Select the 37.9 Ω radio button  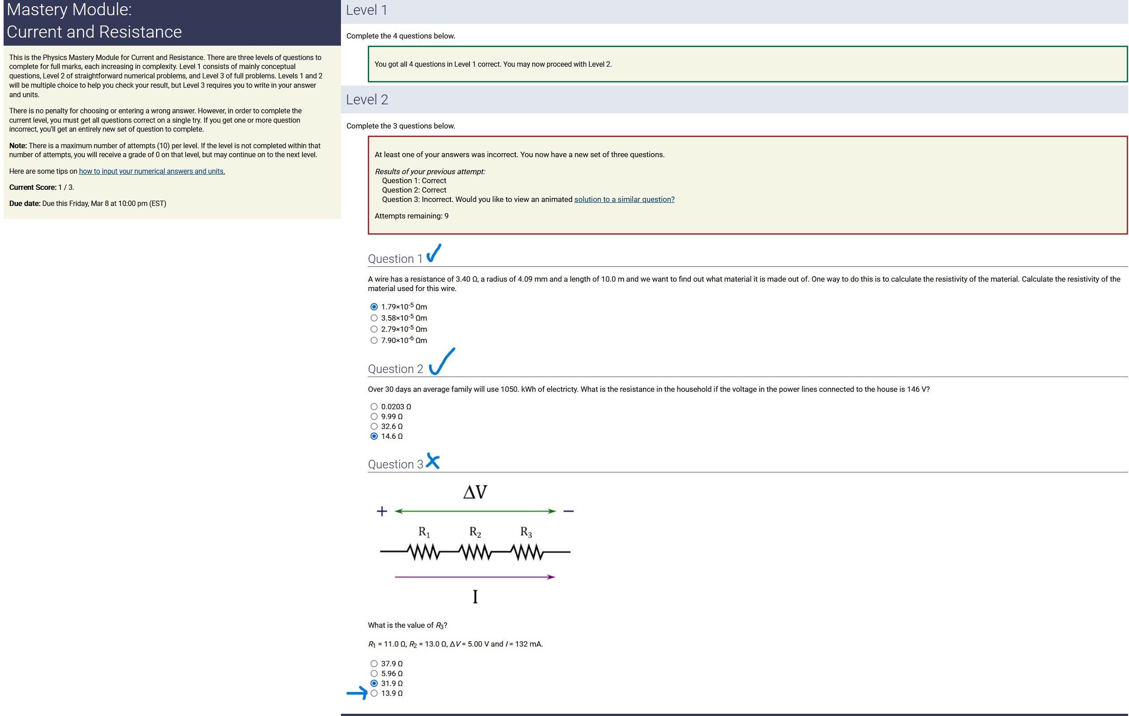point(374,664)
